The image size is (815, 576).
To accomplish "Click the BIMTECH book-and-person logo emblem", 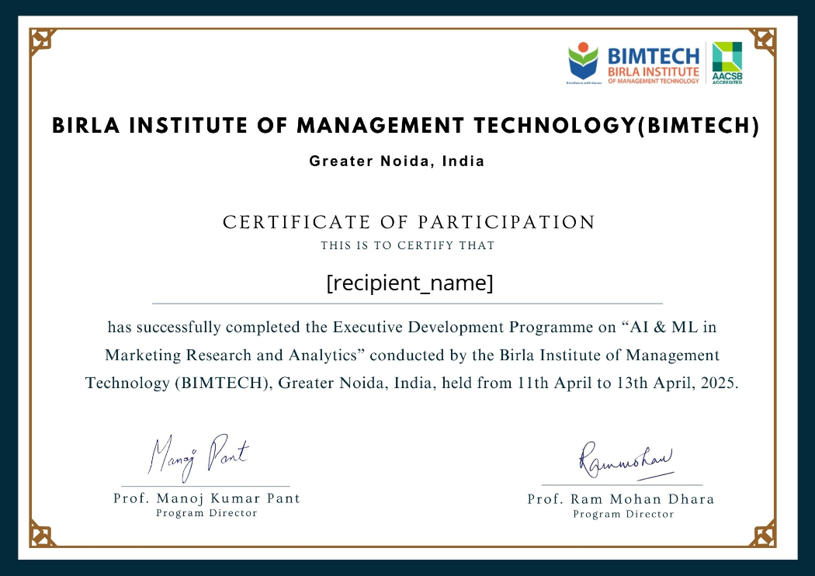I will 583,62.
